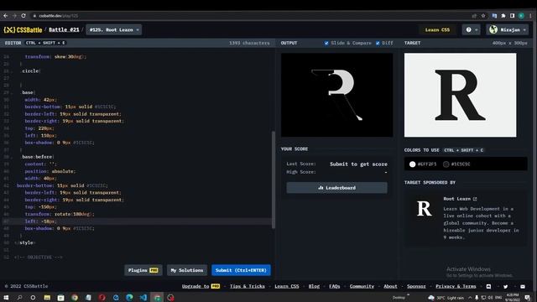Image resolution: width=537 pixels, height=302 pixels.
Task: Open the FAQs footer link
Action: [x=334, y=286]
